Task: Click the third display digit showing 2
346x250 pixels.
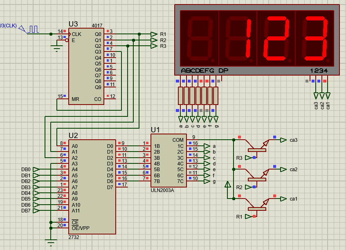Action: pos(276,38)
